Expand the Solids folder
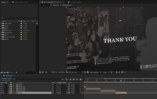The width and height of the screenshot is (157, 99). tap(1, 26)
